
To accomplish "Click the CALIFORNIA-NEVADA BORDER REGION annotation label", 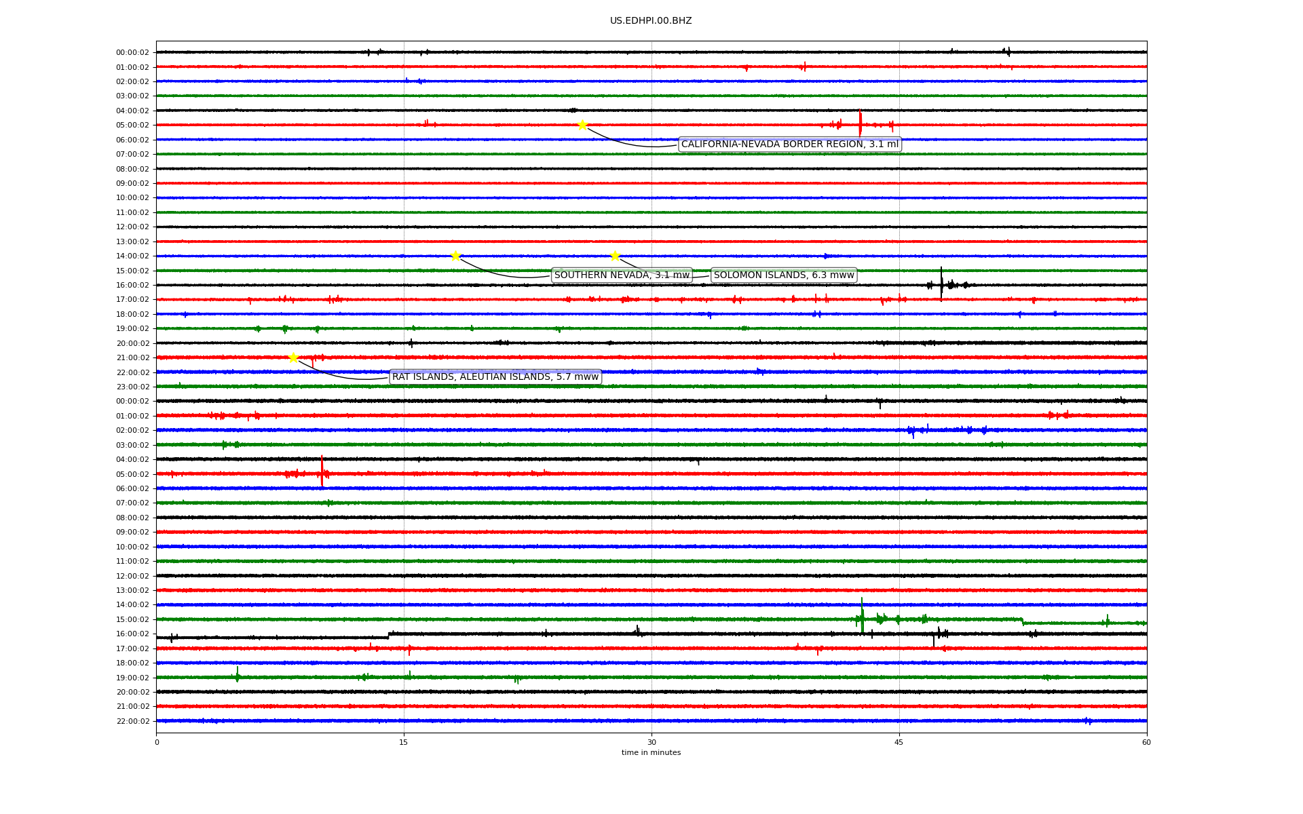I will click(789, 144).
